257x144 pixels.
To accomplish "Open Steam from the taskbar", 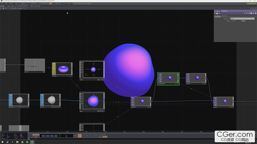I will pyautogui.click(x=7, y=142).
